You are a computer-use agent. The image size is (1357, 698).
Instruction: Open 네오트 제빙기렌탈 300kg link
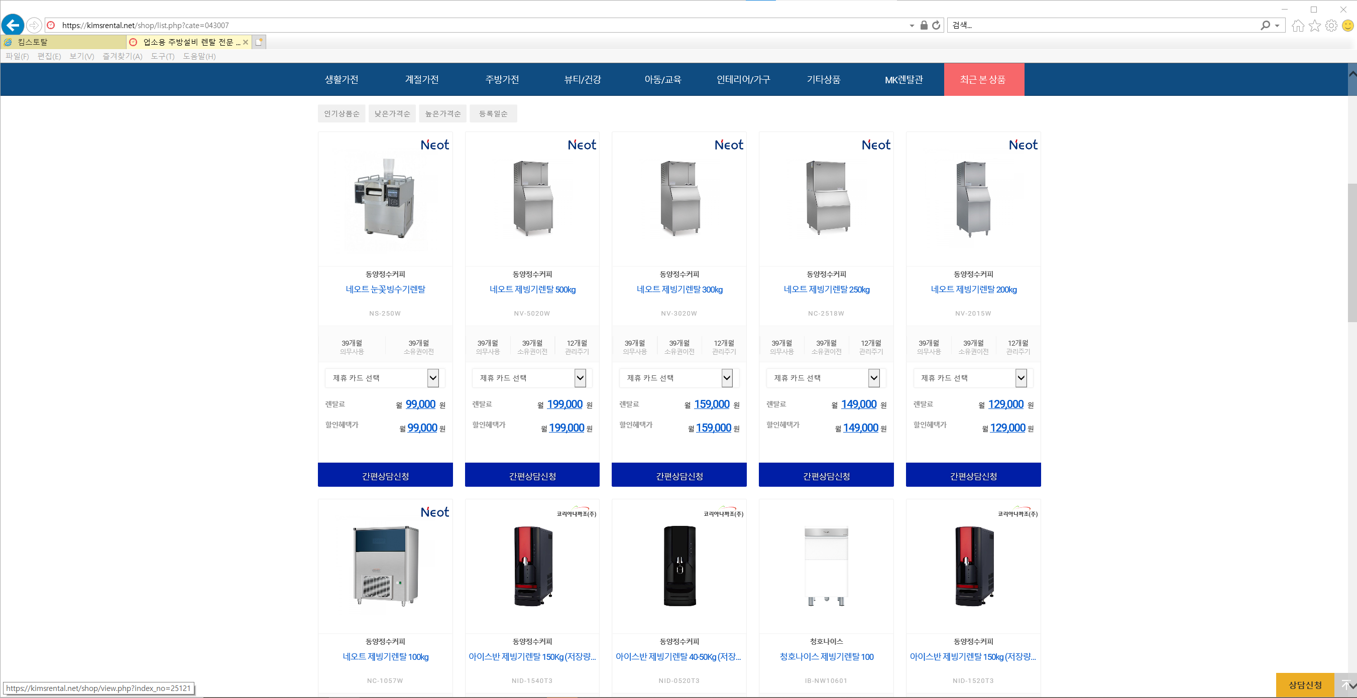coord(679,289)
